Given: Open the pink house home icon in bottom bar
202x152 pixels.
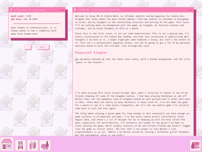Looking at the screenshot, I should [7, 144].
